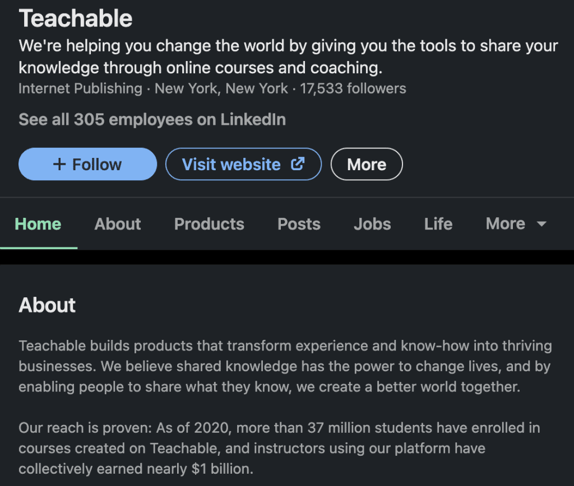
Task: Select the Posts tab
Action: (x=299, y=224)
